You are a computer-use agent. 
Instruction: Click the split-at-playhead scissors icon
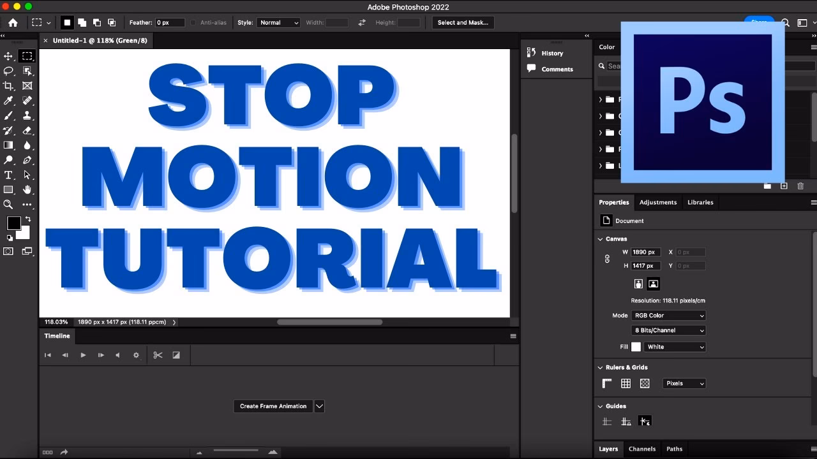(x=158, y=355)
